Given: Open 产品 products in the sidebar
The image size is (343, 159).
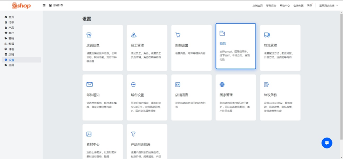Looking at the screenshot, I should [11, 28].
